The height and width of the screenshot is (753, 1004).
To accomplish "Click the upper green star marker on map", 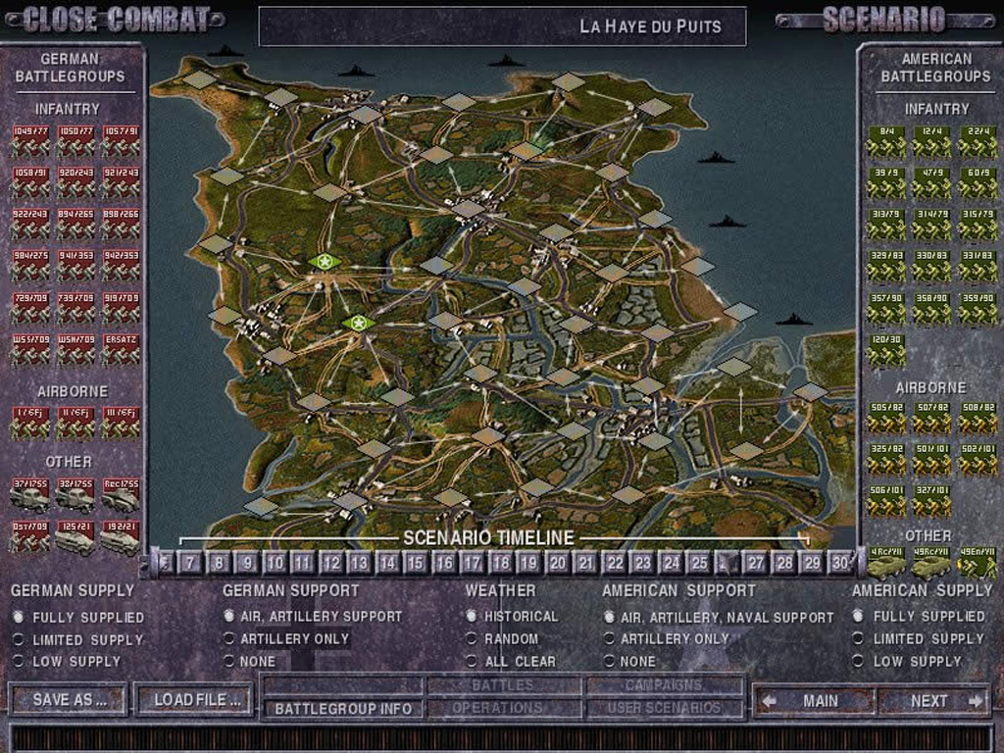I will (x=324, y=261).
